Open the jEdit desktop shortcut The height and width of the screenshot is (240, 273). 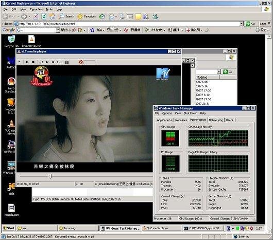pos(11,189)
